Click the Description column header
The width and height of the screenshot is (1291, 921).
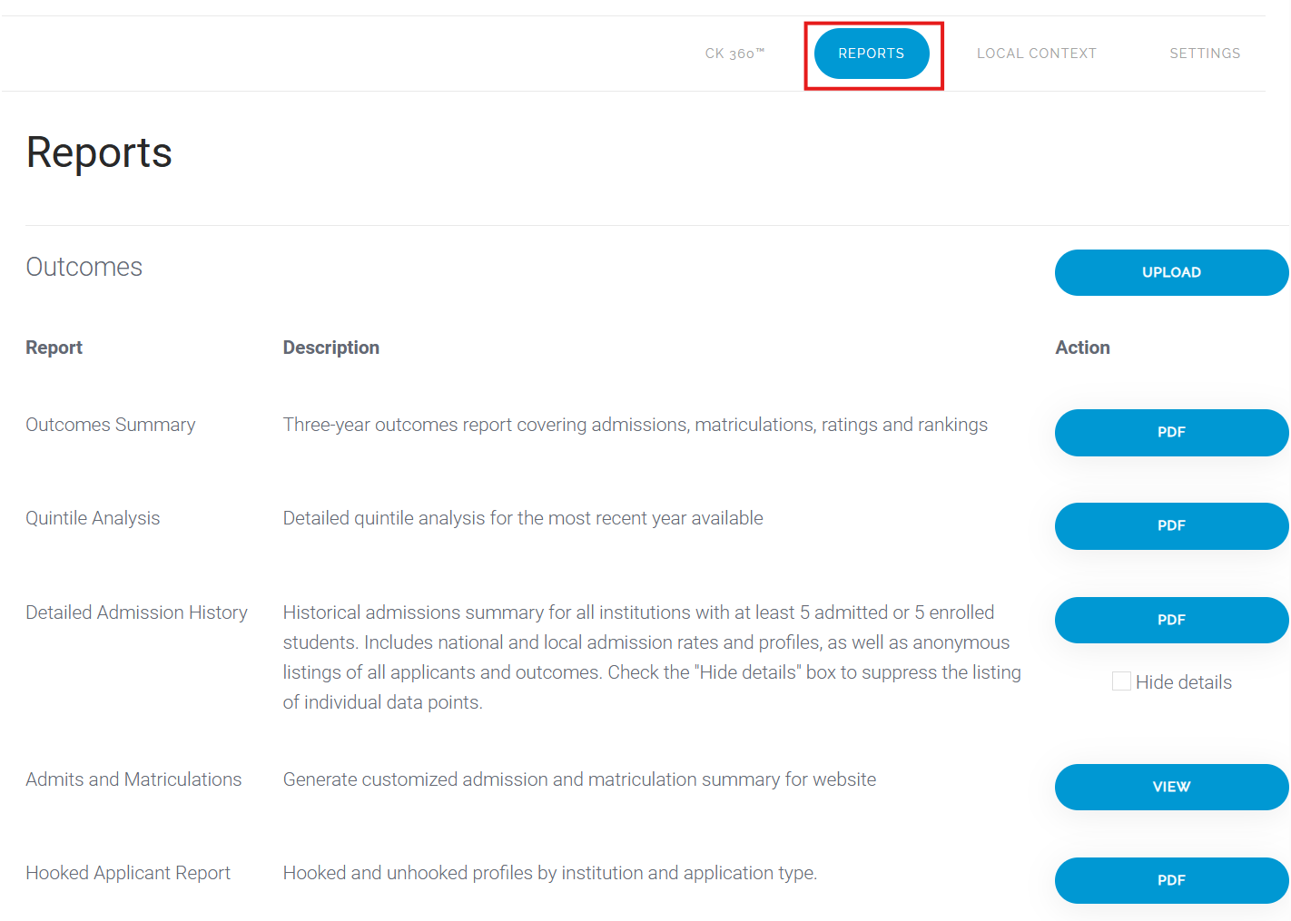point(331,348)
